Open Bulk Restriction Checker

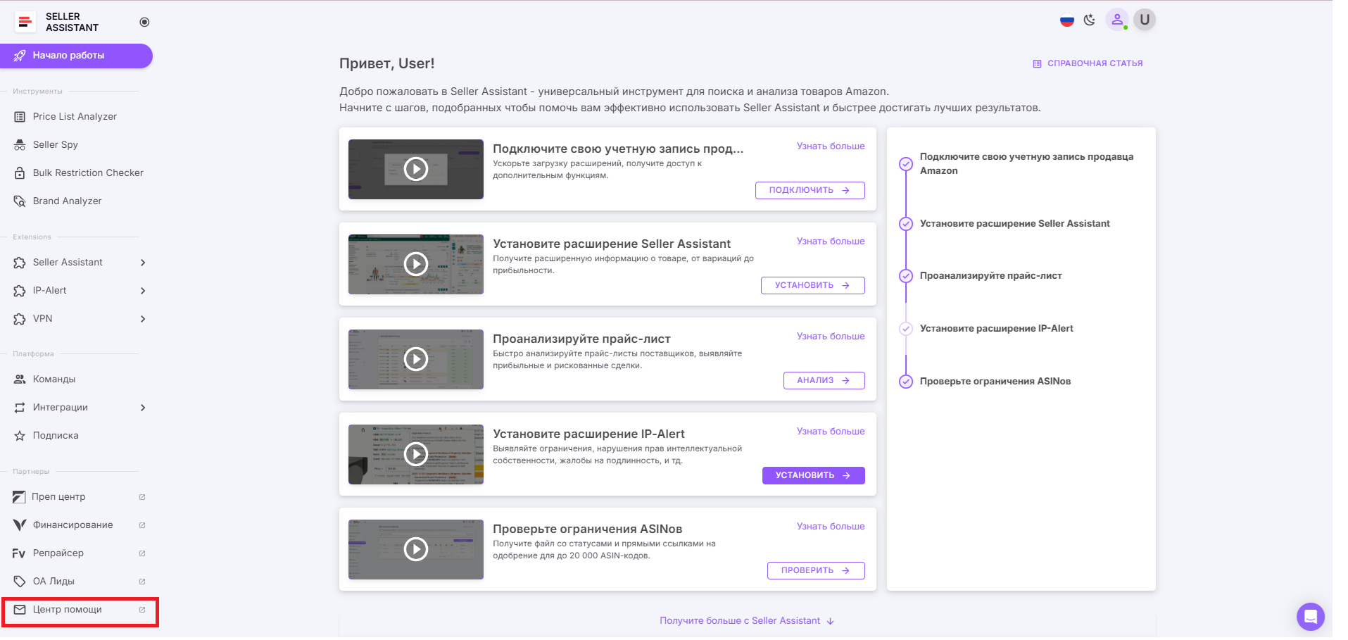[87, 172]
